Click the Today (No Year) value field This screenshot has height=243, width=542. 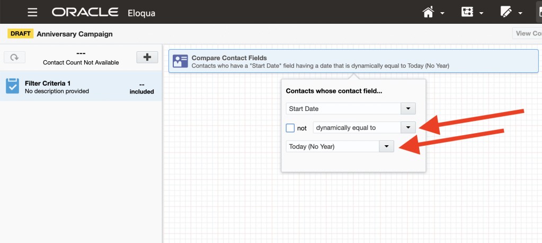[333, 146]
